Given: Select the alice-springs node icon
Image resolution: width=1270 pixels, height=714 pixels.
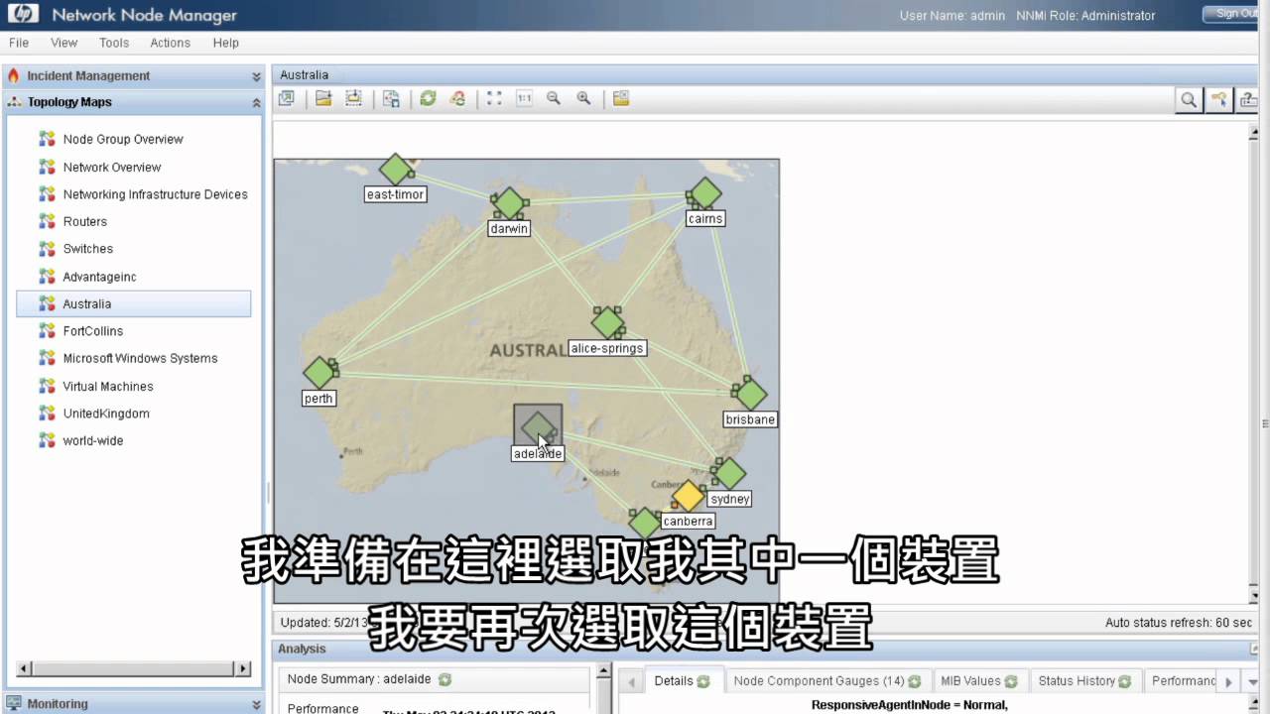Looking at the screenshot, I should click(607, 322).
